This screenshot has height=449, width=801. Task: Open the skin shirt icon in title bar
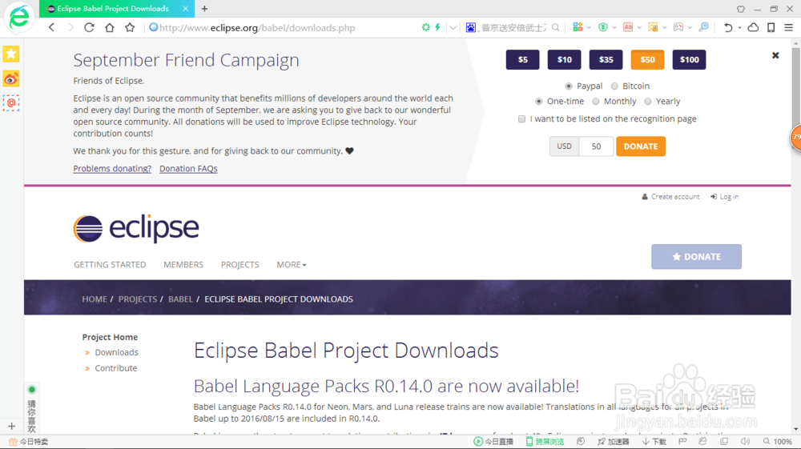[x=741, y=9]
